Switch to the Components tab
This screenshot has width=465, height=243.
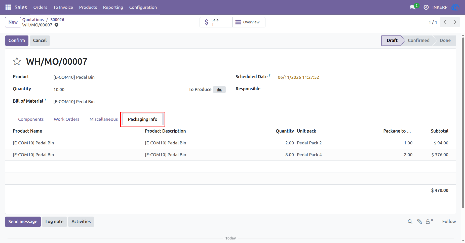tap(31, 119)
